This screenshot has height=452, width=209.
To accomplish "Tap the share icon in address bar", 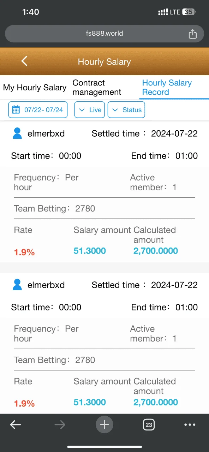I will pyautogui.click(x=192, y=34).
